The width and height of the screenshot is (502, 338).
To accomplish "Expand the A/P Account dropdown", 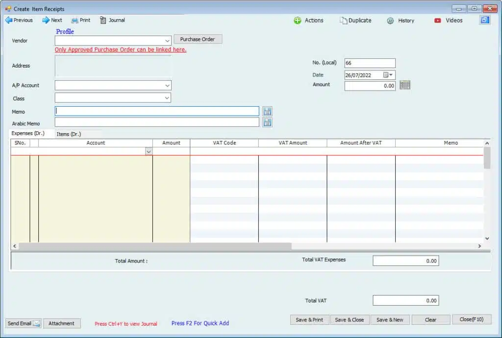I will click(167, 85).
